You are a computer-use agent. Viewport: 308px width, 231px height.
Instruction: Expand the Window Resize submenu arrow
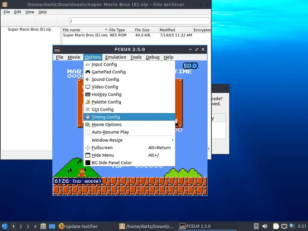coord(173,140)
